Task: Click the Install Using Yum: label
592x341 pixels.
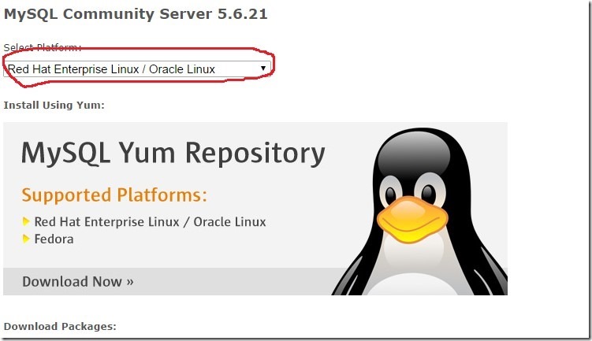Action: [x=54, y=106]
